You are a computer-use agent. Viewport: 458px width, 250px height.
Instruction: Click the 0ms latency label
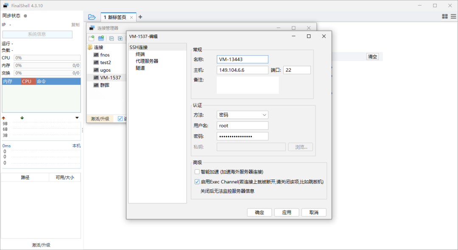coord(6,146)
